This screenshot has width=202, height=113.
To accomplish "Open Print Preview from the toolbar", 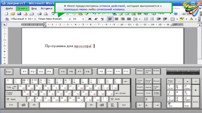I will coord(45,14).
